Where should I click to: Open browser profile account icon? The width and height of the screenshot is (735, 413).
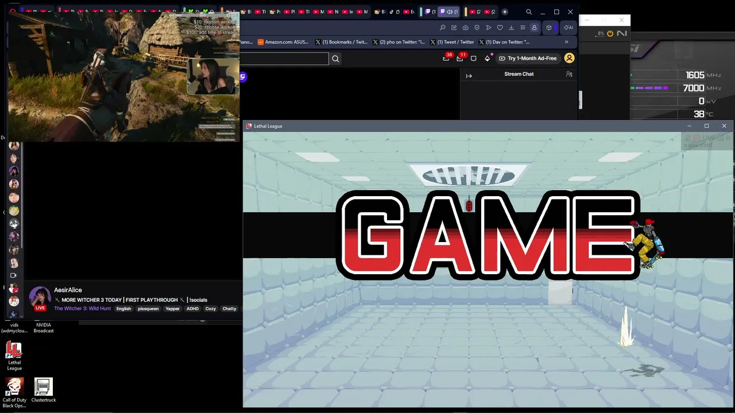click(534, 28)
